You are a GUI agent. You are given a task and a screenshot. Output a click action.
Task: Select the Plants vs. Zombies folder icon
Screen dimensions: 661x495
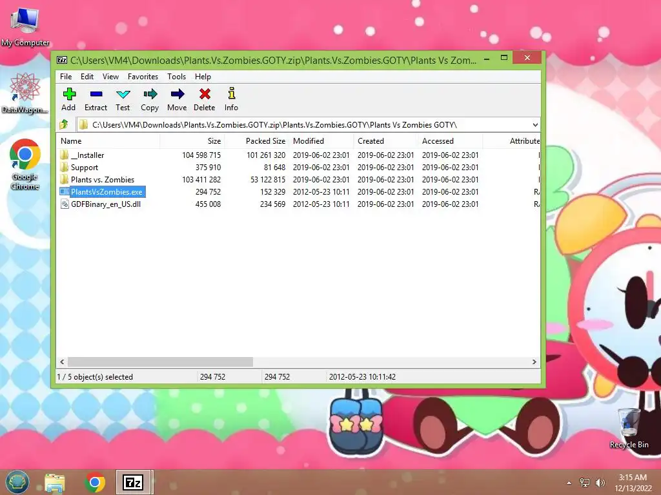[64, 179]
